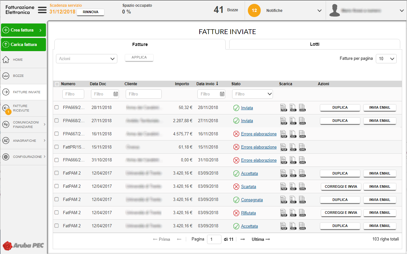Click the Cliente filter input field
This screenshot has height=254, width=407.
point(143,94)
